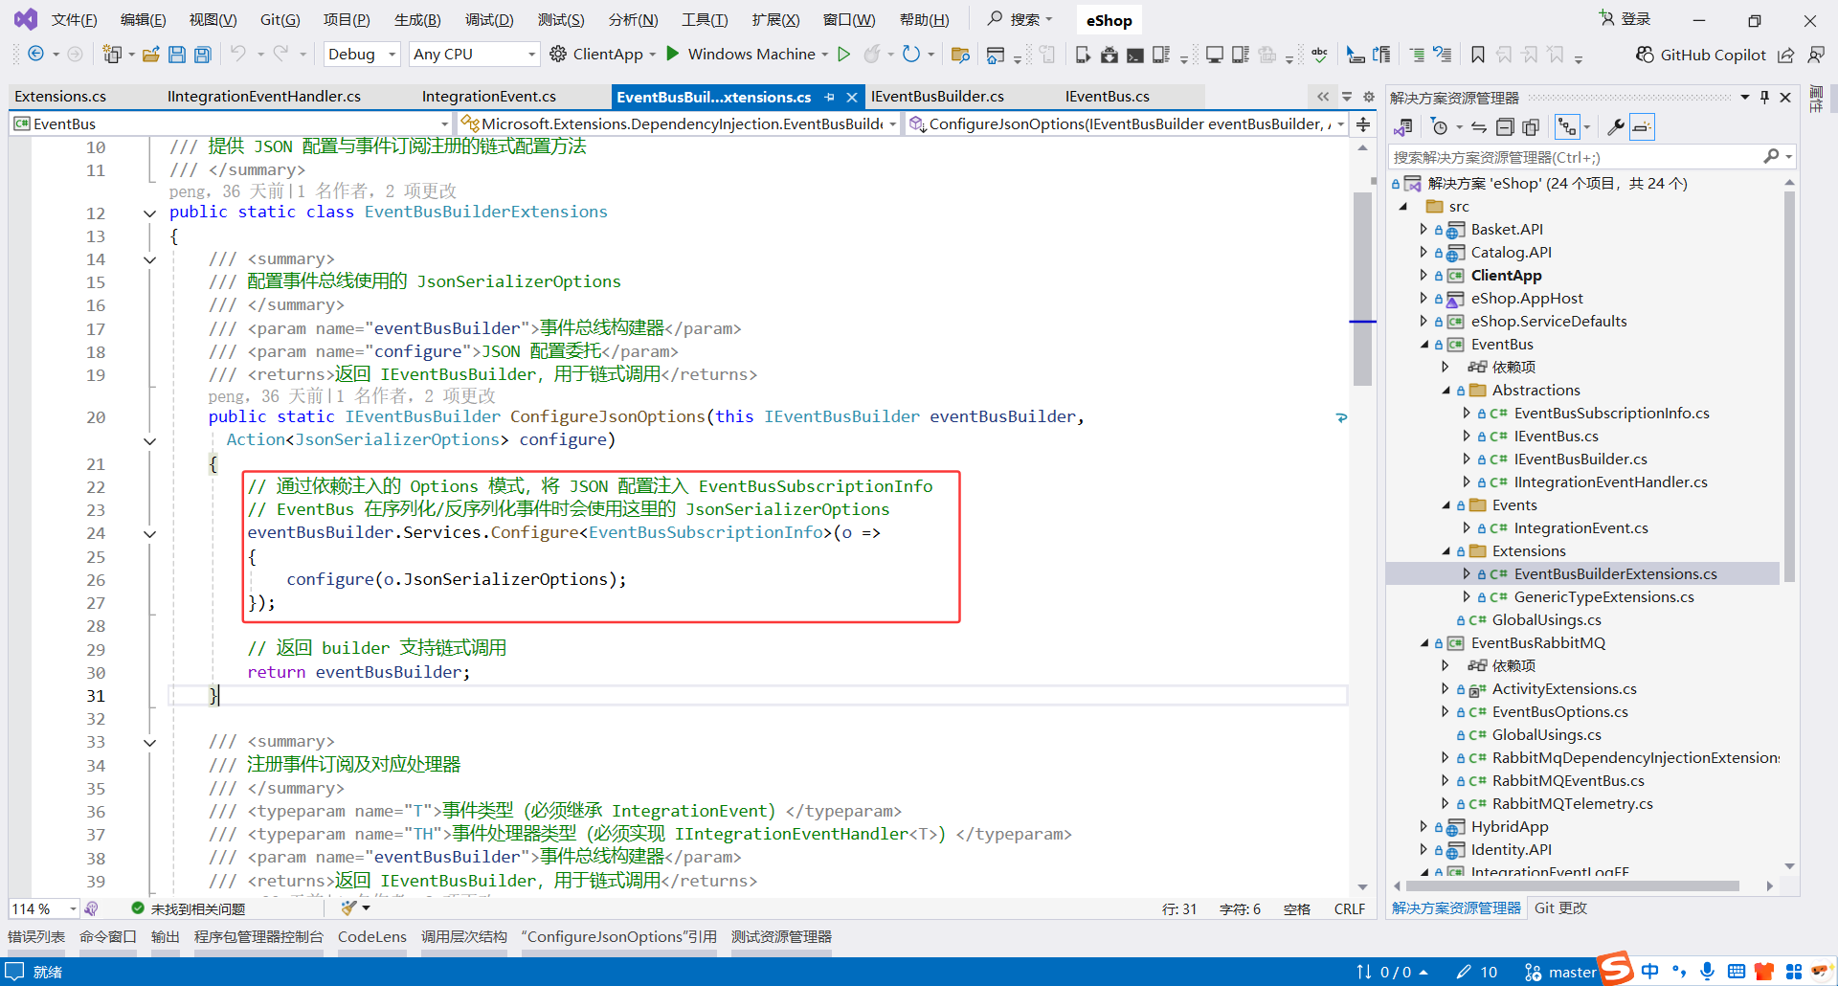Switch to the IntegrationEvent.cs tab
1838x986 pixels.
pos(488,97)
